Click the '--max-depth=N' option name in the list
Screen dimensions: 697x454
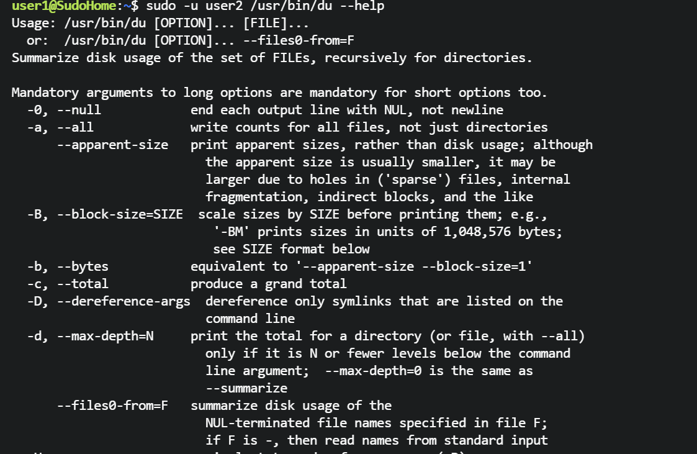(x=104, y=337)
